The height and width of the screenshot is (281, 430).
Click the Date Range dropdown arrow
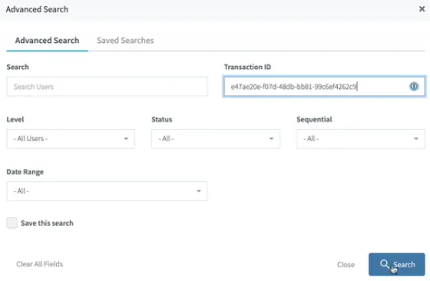199,191
